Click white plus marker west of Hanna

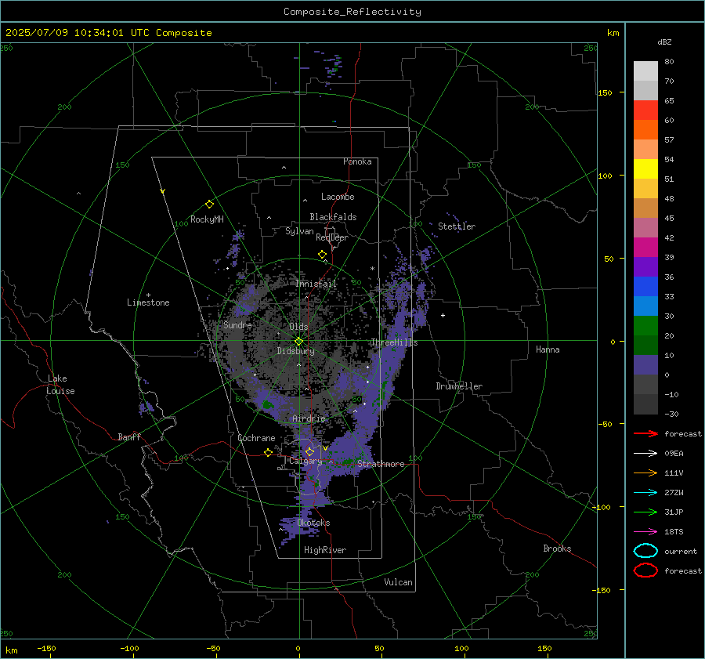pyautogui.click(x=443, y=315)
